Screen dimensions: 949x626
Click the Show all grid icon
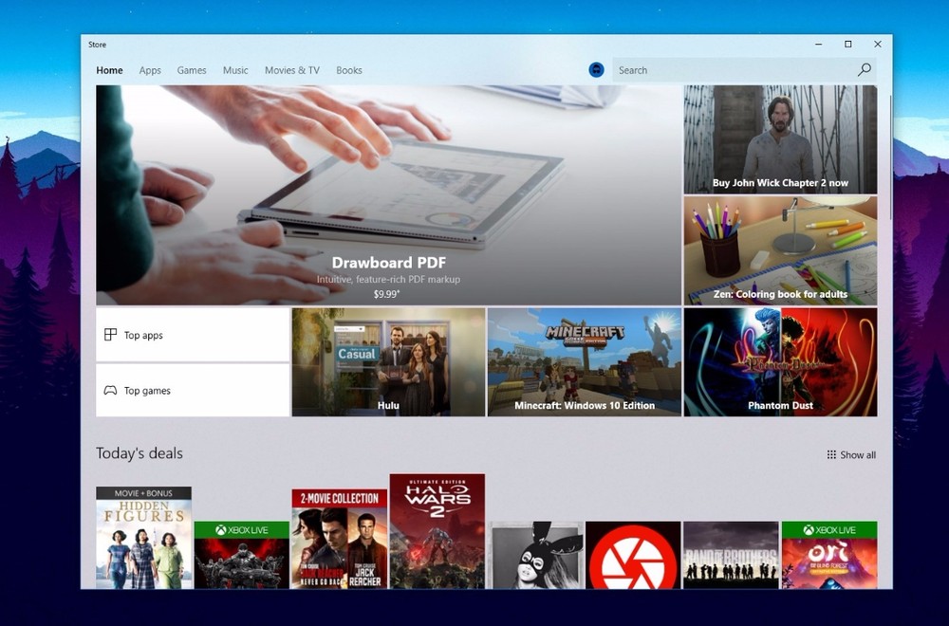click(831, 455)
